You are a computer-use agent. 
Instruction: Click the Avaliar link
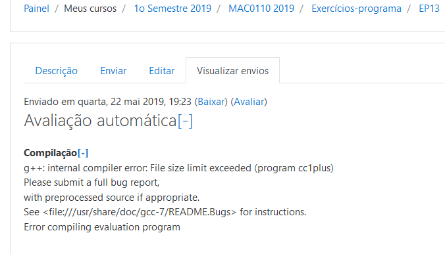tap(249, 102)
